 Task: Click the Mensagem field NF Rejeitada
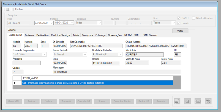coord(117,72)
